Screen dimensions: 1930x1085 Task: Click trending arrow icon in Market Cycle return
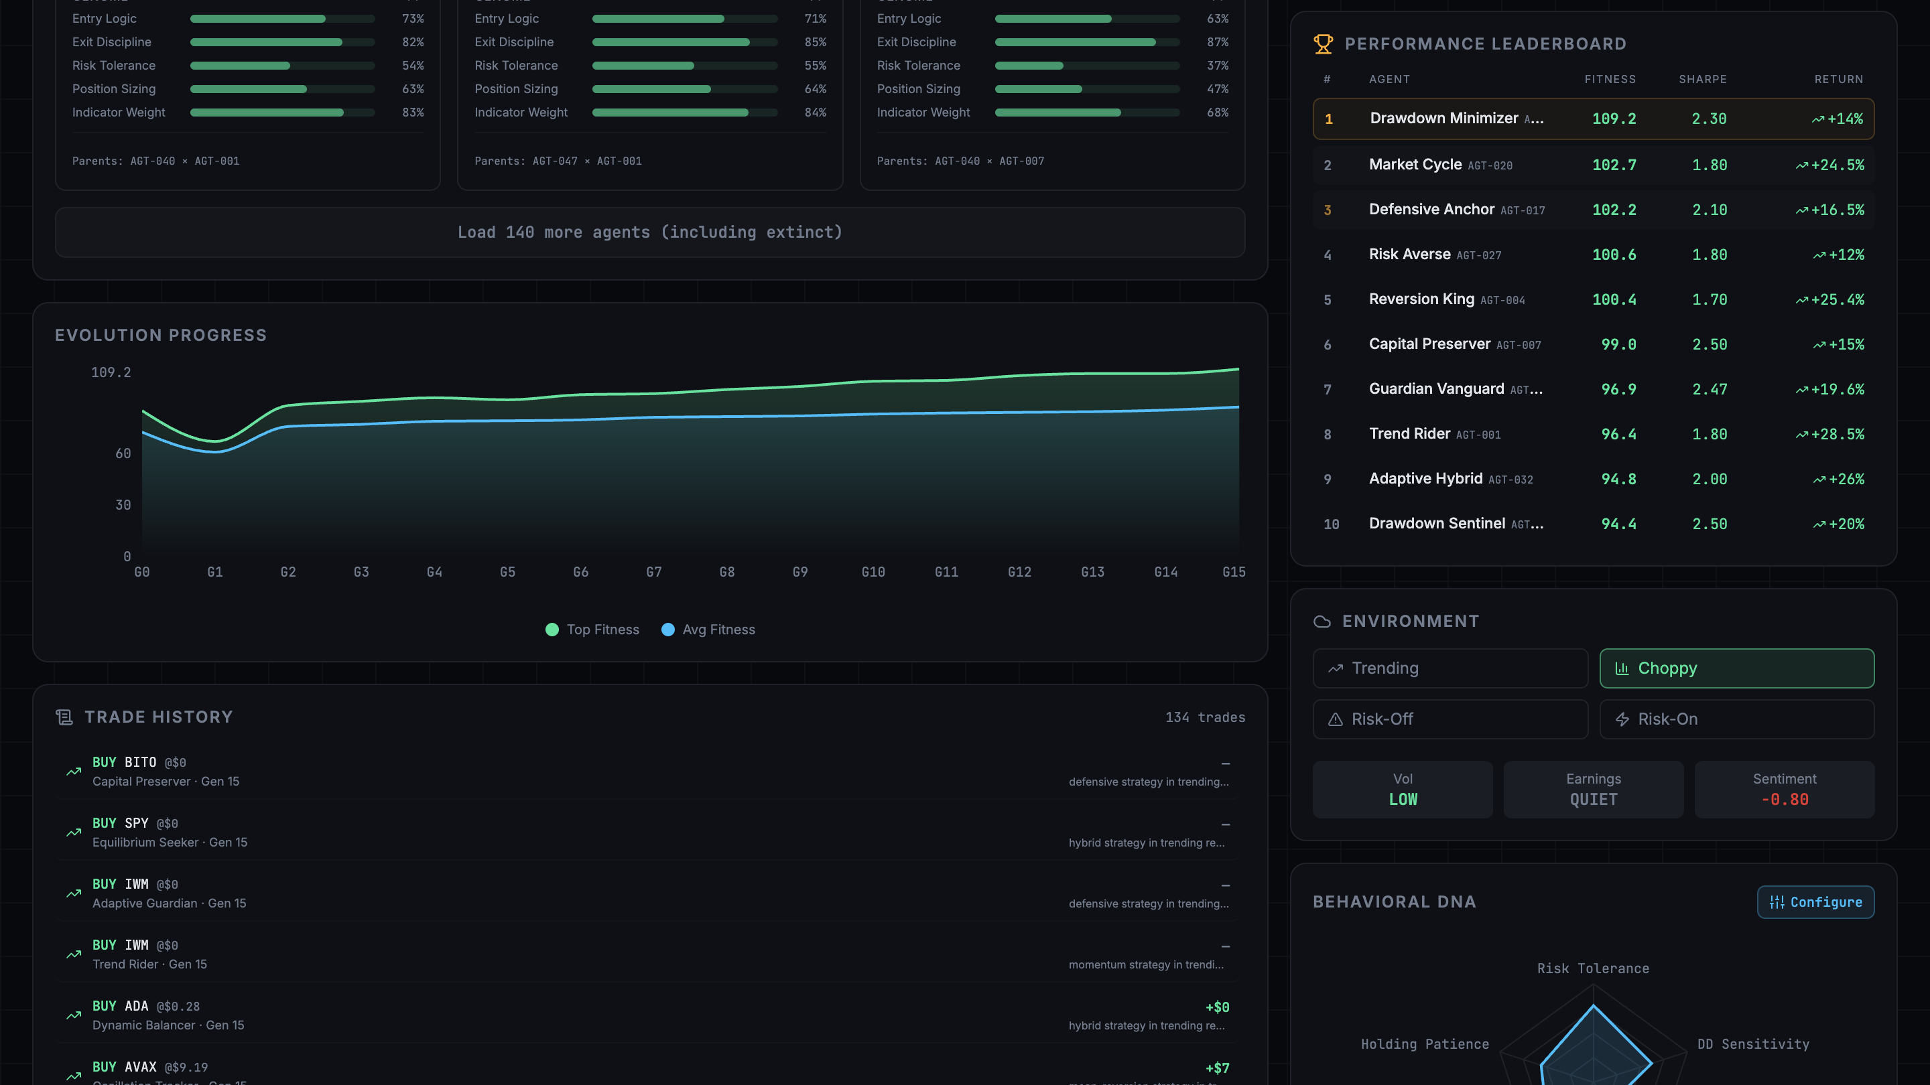coord(1802,165)
